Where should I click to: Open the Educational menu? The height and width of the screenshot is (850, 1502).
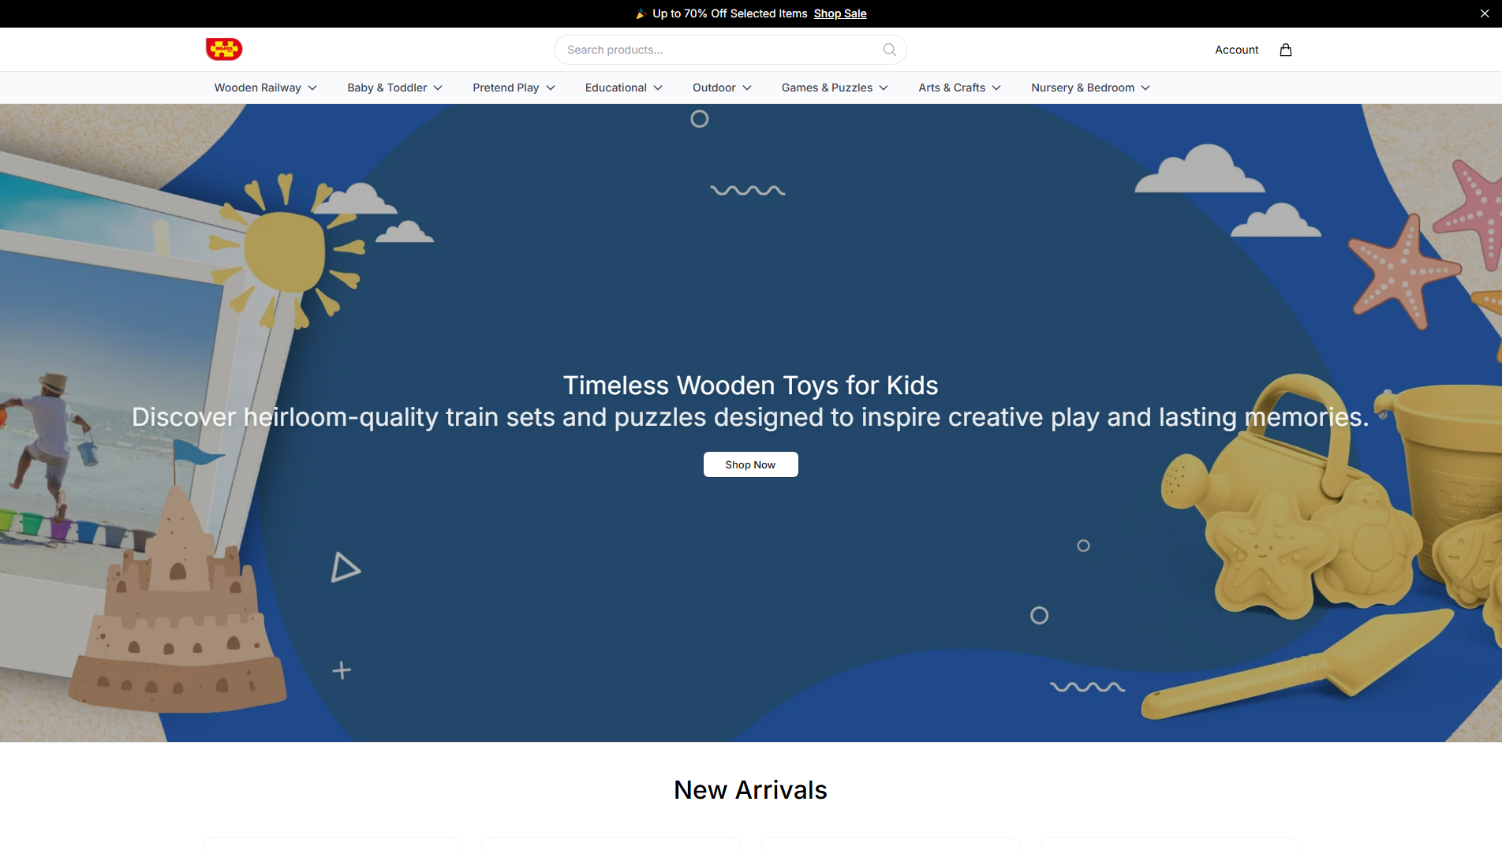[623, 88]
